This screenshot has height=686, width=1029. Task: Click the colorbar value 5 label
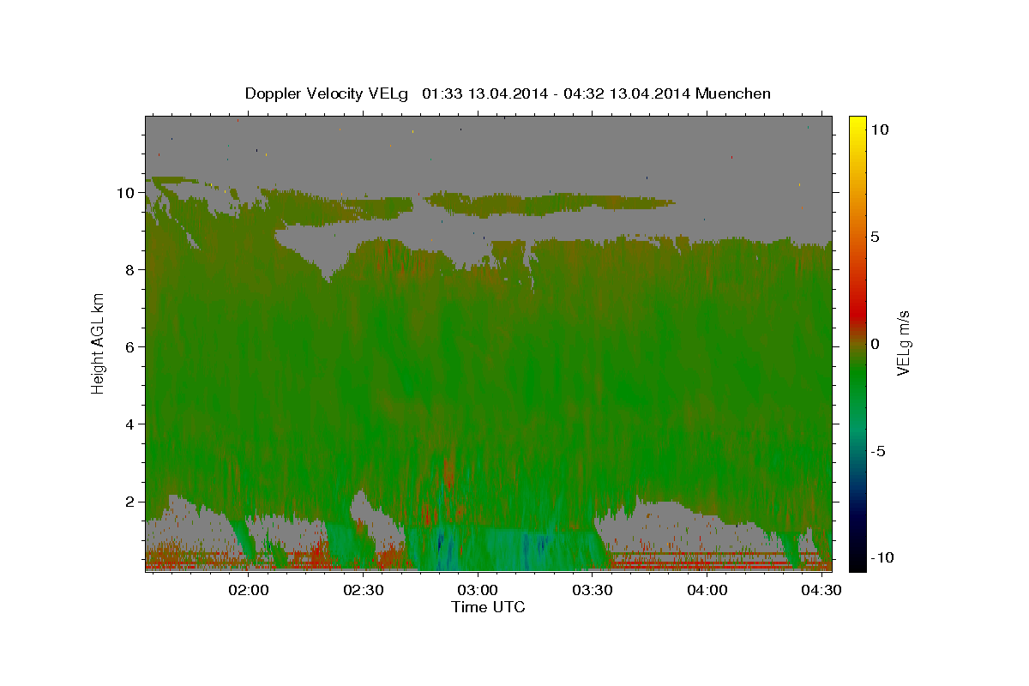(x=875, y=237)
